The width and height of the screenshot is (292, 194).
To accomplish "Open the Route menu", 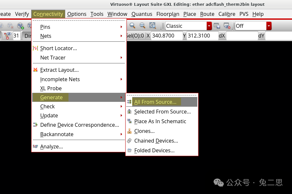I will (x=207, y=14).
